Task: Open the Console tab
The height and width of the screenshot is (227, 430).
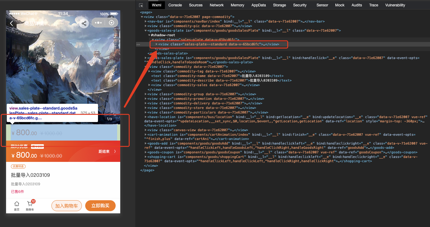Action: 175,5
